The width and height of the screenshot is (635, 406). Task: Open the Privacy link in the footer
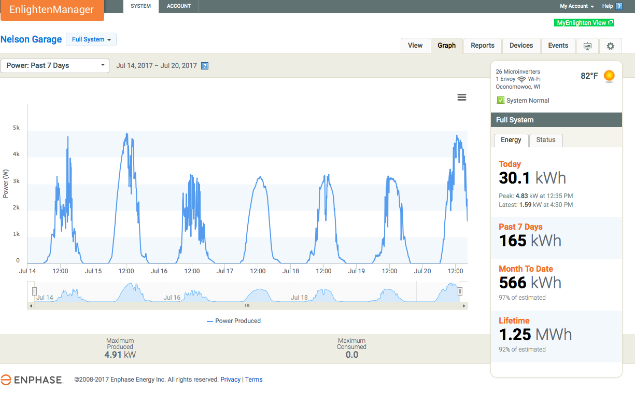(x=230, y=379)
